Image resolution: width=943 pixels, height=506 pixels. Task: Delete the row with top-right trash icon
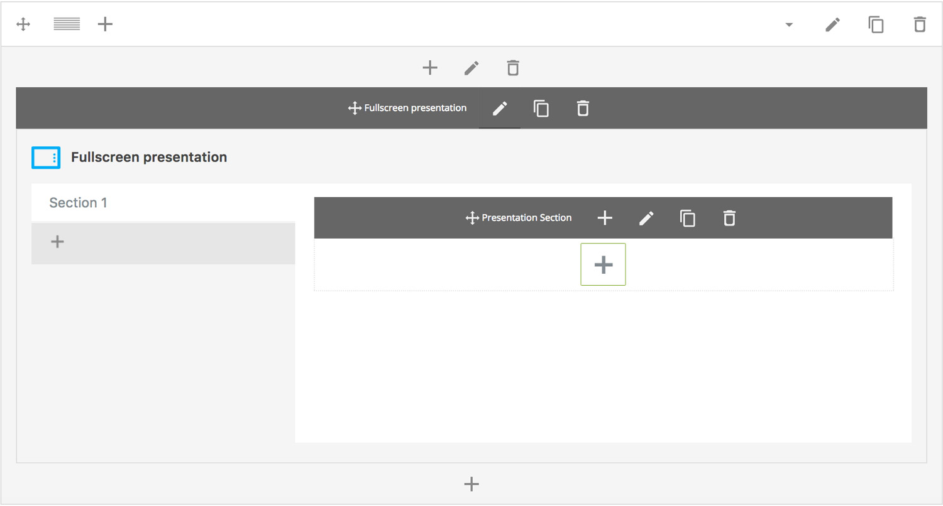coord(920,24)
